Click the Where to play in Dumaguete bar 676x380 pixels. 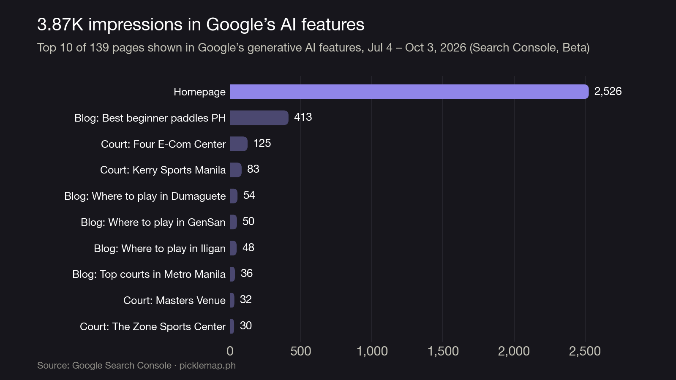pyautogui.click(x=234, y=196)
